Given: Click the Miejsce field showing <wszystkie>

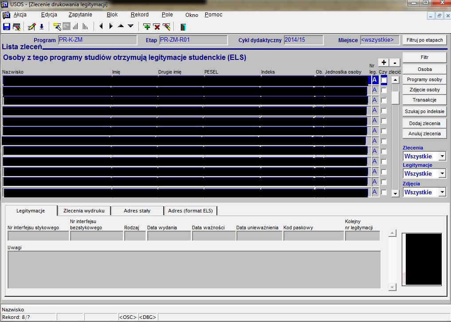Looking at the screenshot, I should pyautogui.click(x=380, y=40).
